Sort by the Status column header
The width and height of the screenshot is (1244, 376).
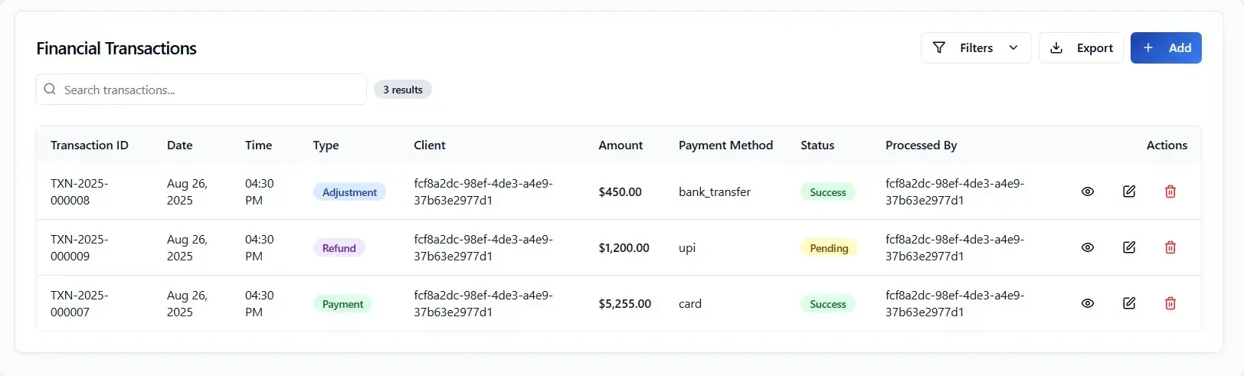(817, 145)
